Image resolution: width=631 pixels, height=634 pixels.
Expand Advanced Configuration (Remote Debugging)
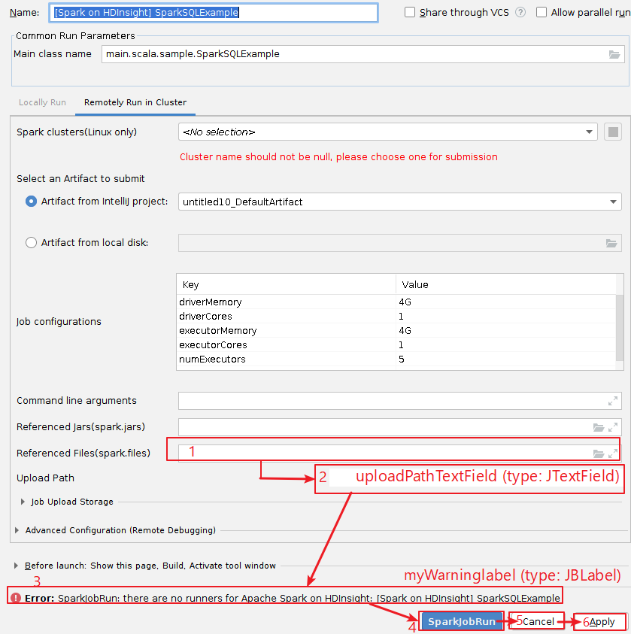point(17,530)
